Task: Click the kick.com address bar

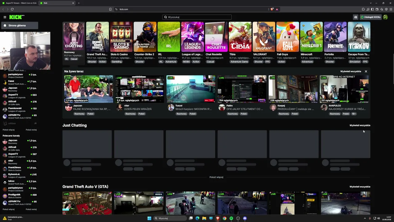Action: click(191, 9)
